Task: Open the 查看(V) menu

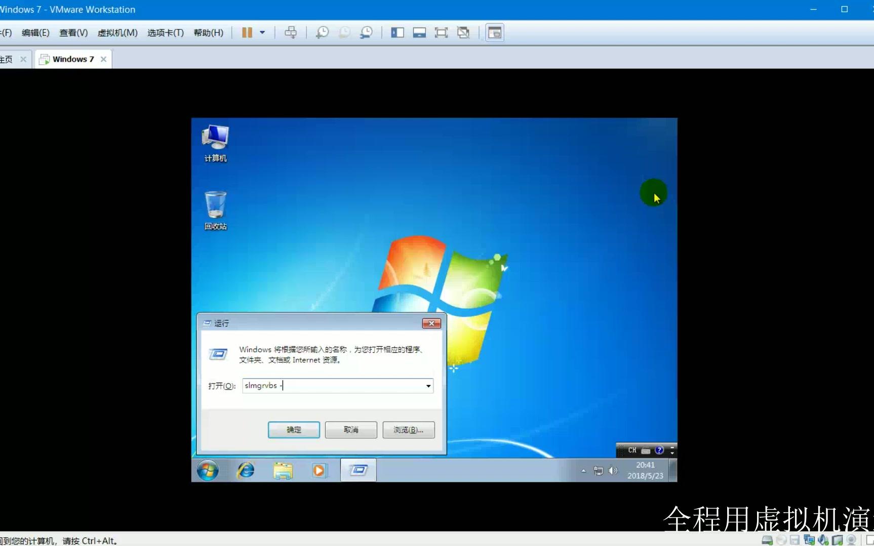Action: [x=73, y=32]
